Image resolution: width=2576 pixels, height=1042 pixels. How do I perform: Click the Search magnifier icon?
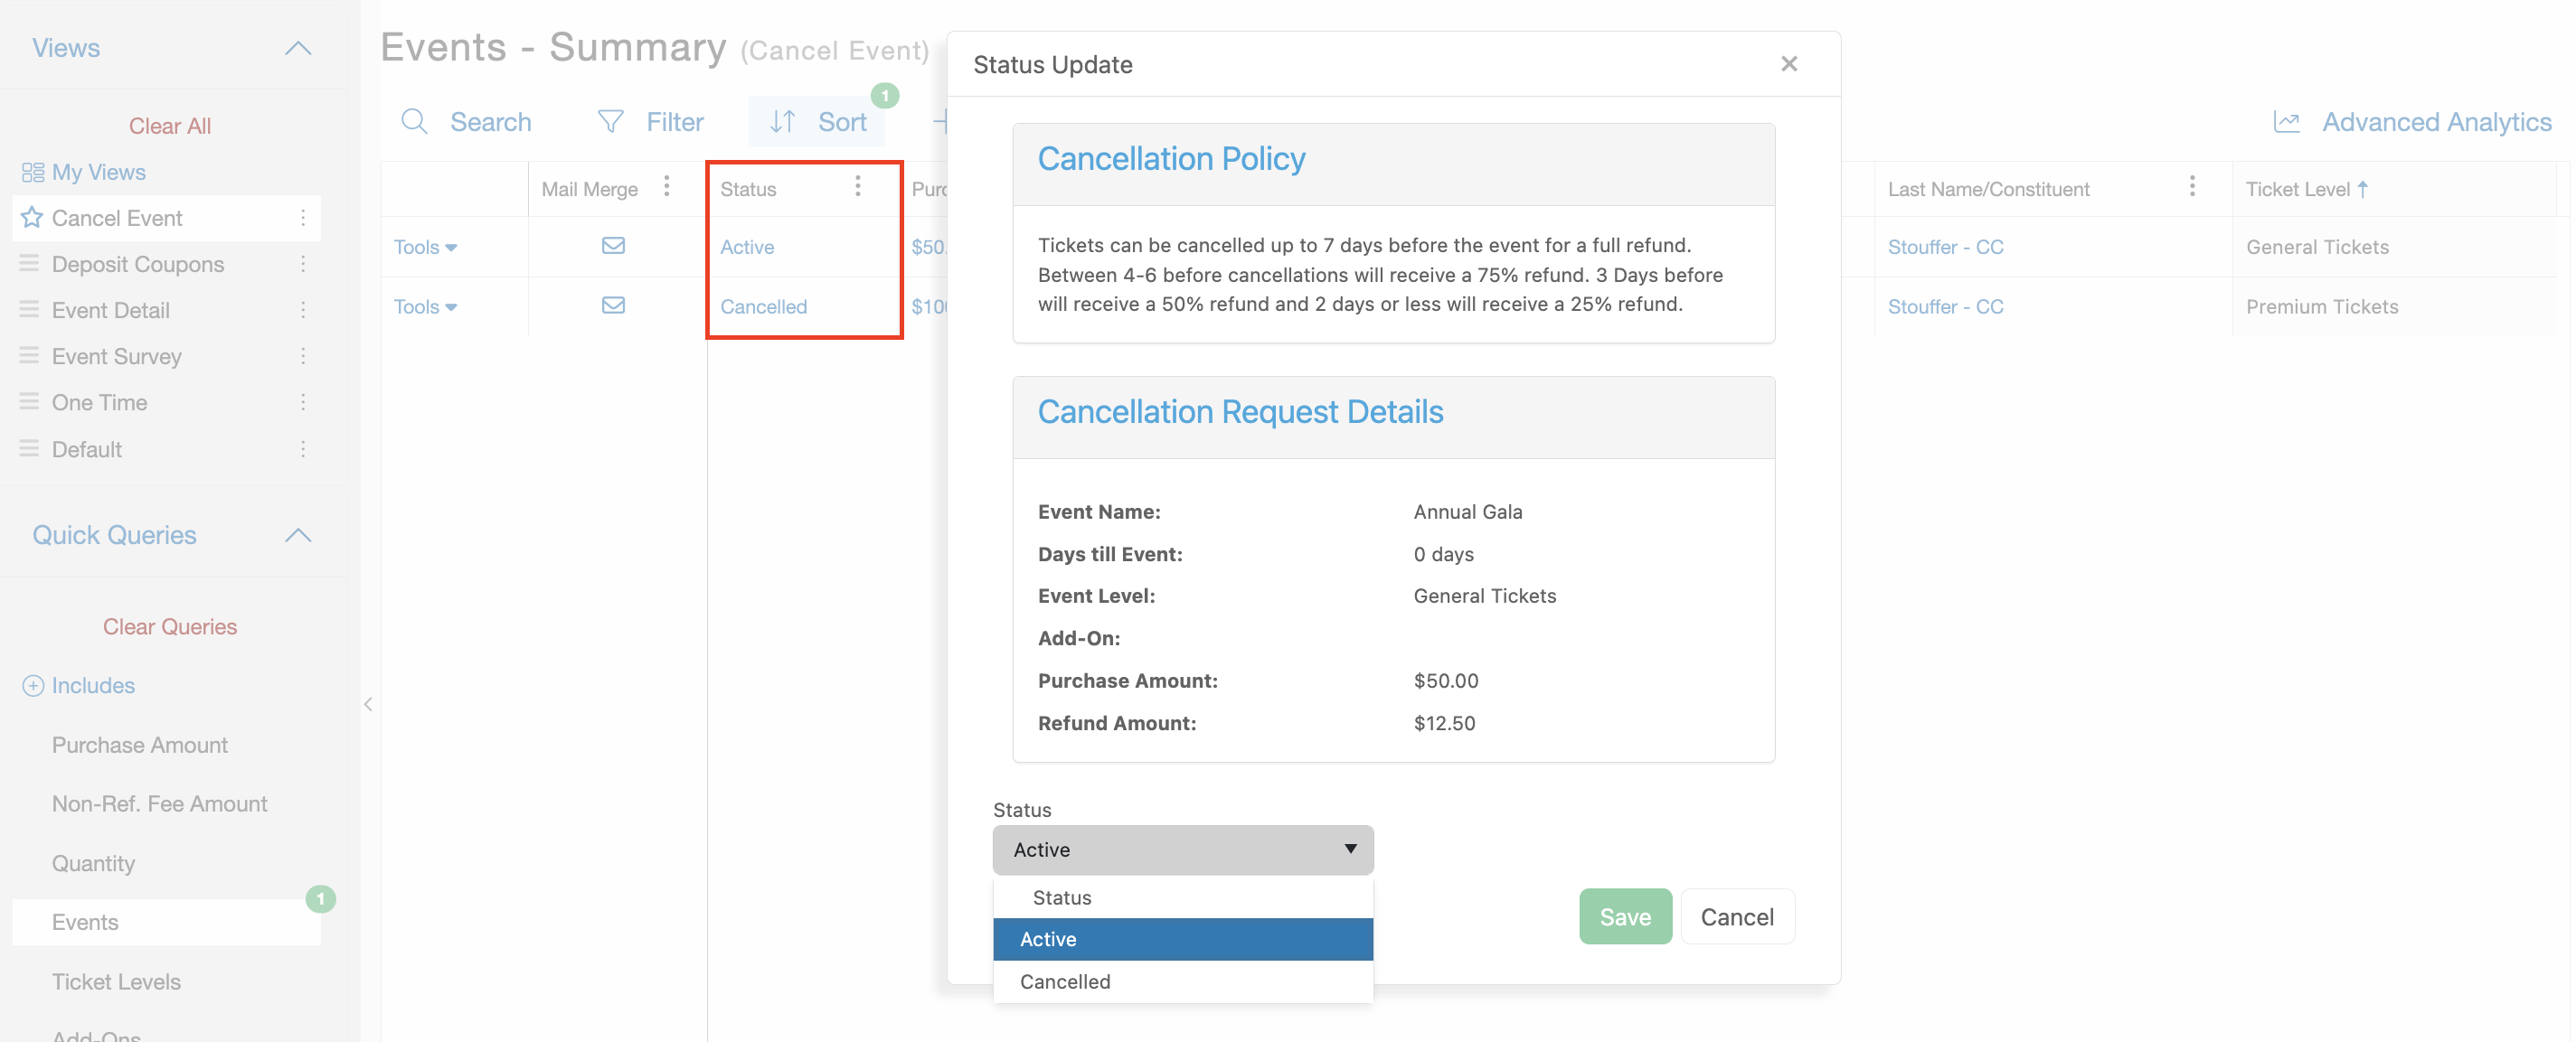(x=414, y=122)
